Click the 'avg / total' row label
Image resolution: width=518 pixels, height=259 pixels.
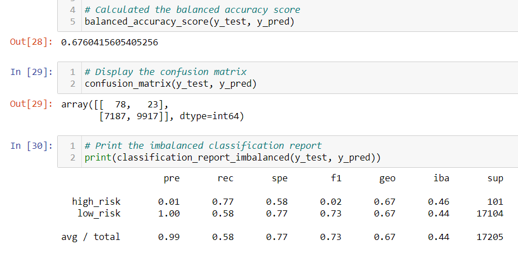90,237
